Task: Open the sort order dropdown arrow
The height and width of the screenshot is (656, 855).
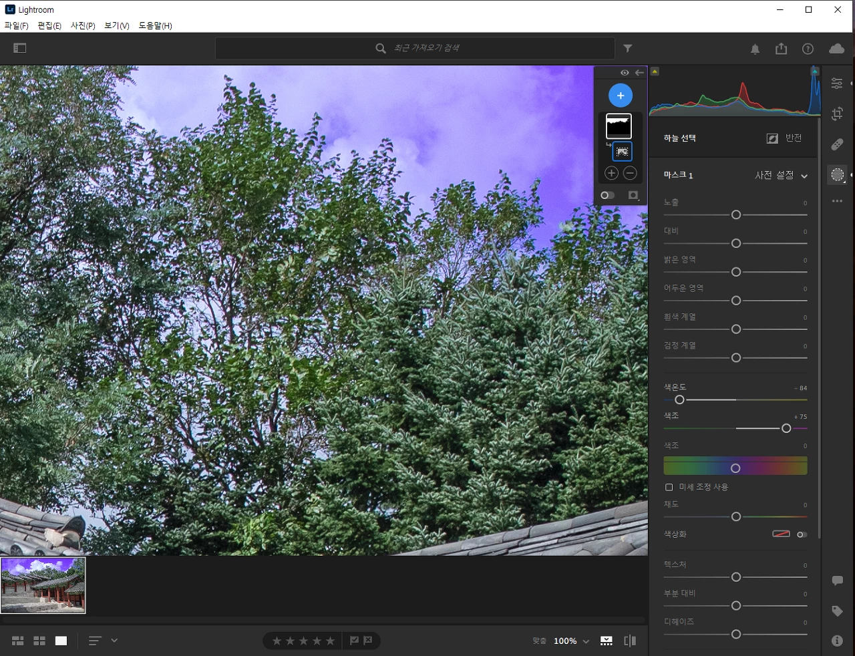Action: point(114,640)
